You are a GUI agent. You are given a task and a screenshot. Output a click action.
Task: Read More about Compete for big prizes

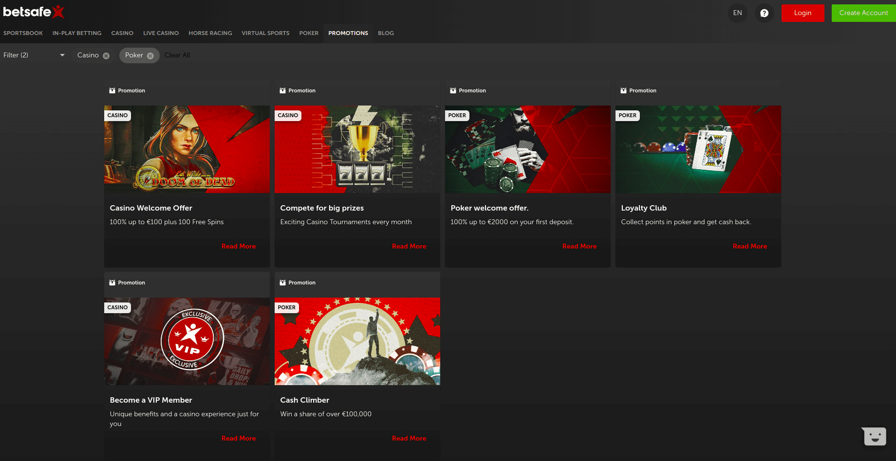pyautogui.click(x=409, y=247)
